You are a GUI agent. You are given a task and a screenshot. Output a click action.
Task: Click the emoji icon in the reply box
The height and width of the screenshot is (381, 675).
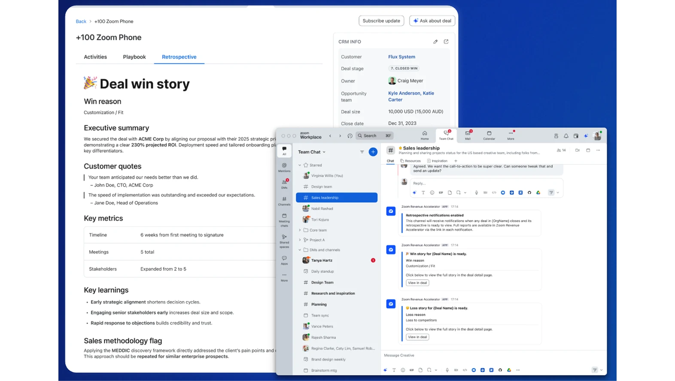point(432,193)
